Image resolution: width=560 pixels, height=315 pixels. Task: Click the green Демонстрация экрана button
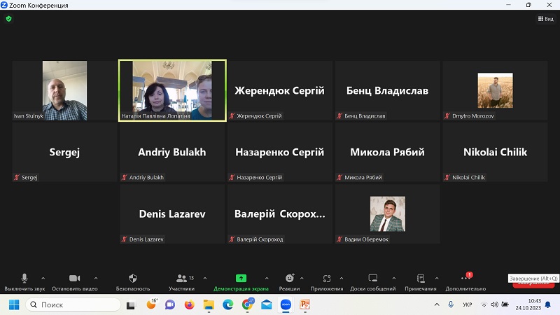click(241, 279)
